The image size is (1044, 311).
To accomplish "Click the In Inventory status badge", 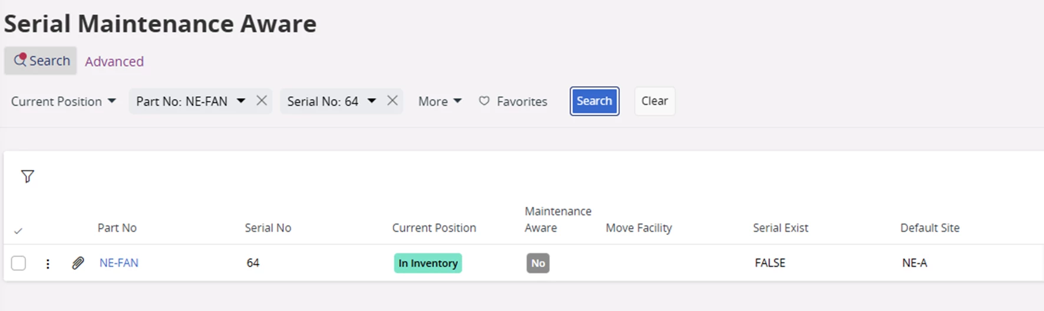I will point(428,263).
